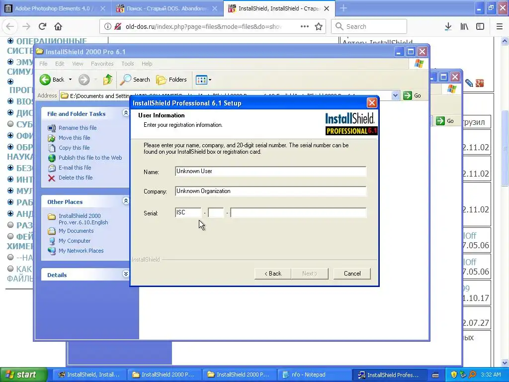Click the Name input field
The image size is (509, 382).
[x=270, y=171]
